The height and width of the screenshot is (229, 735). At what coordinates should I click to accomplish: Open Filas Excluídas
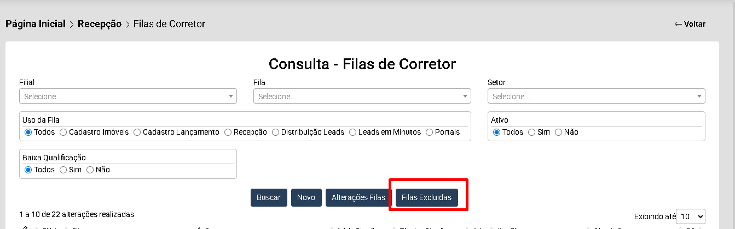coord(426,197)
